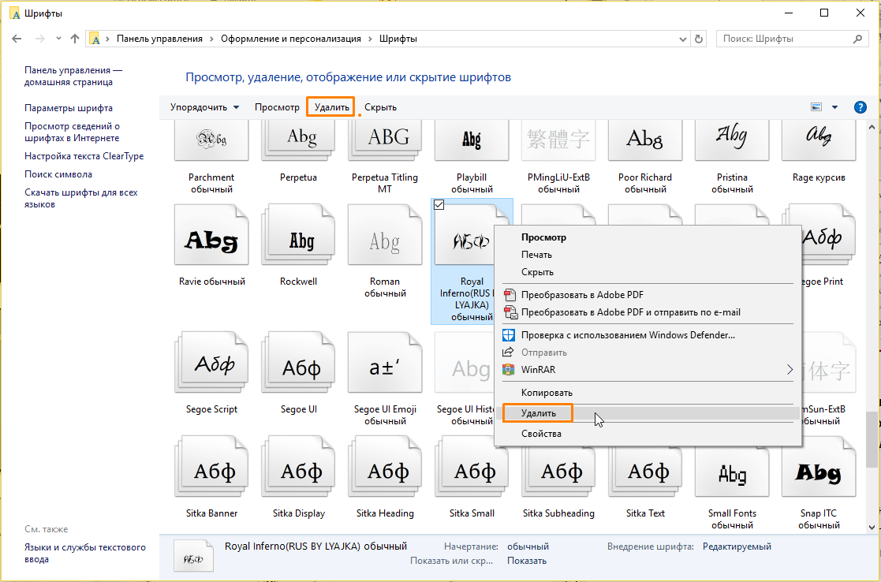The height and width of the screenshot is (582, 881).
Task: Choose Преобразовать в Adobe PDF
Action: pos(648,295)
